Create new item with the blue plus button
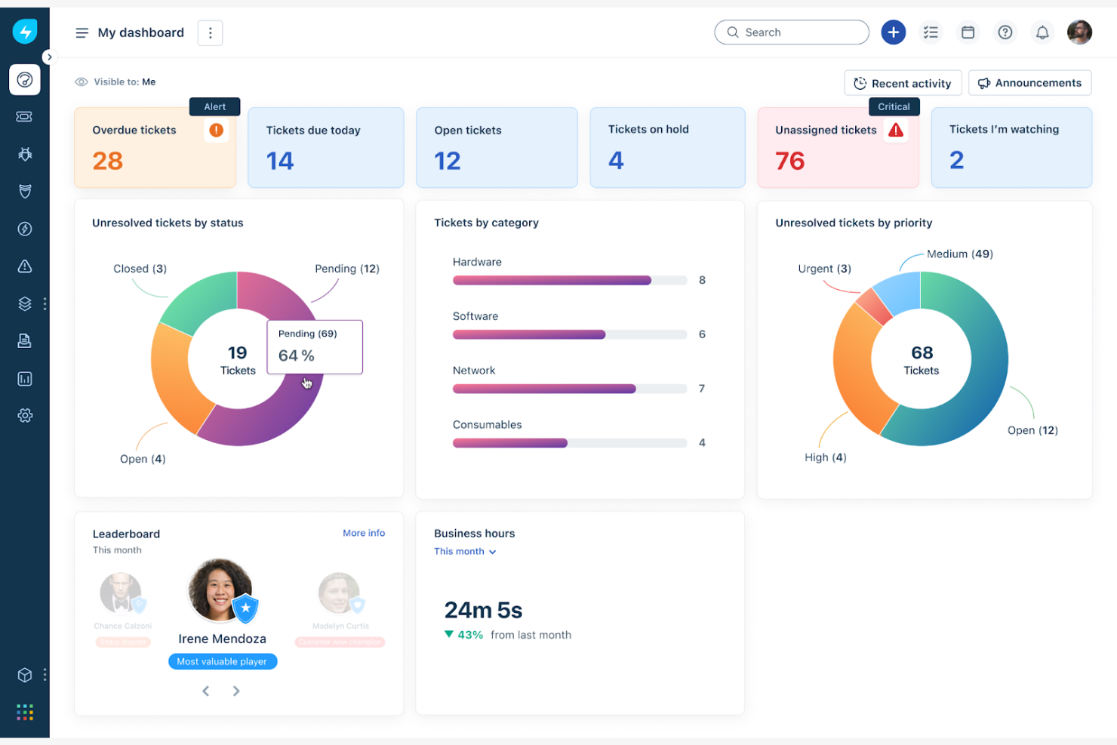The image size is (1117, 745). click(x=894, y=32)
